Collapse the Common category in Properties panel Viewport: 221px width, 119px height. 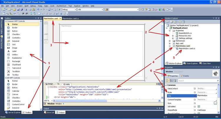pos(166,85)
